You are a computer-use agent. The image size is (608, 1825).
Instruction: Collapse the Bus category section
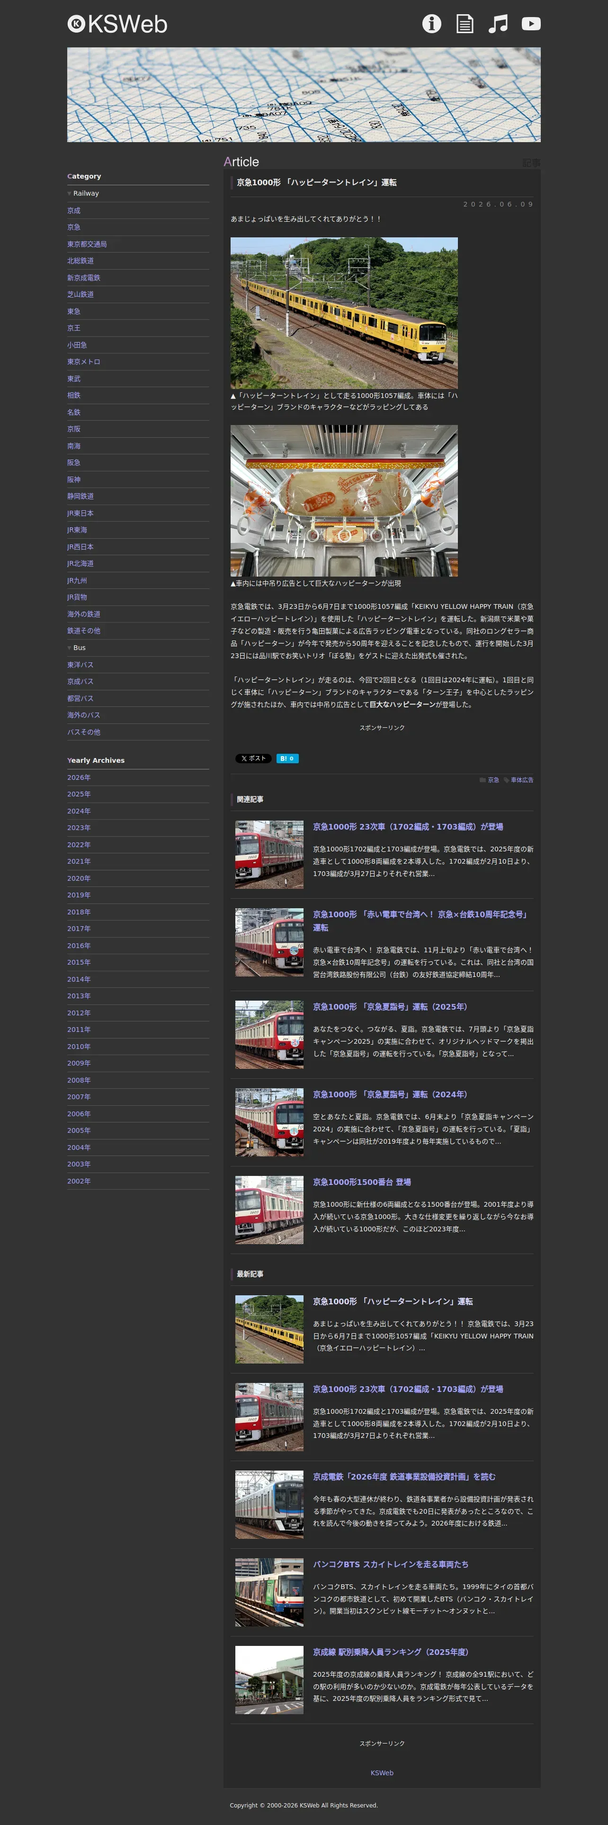point(76,648)
